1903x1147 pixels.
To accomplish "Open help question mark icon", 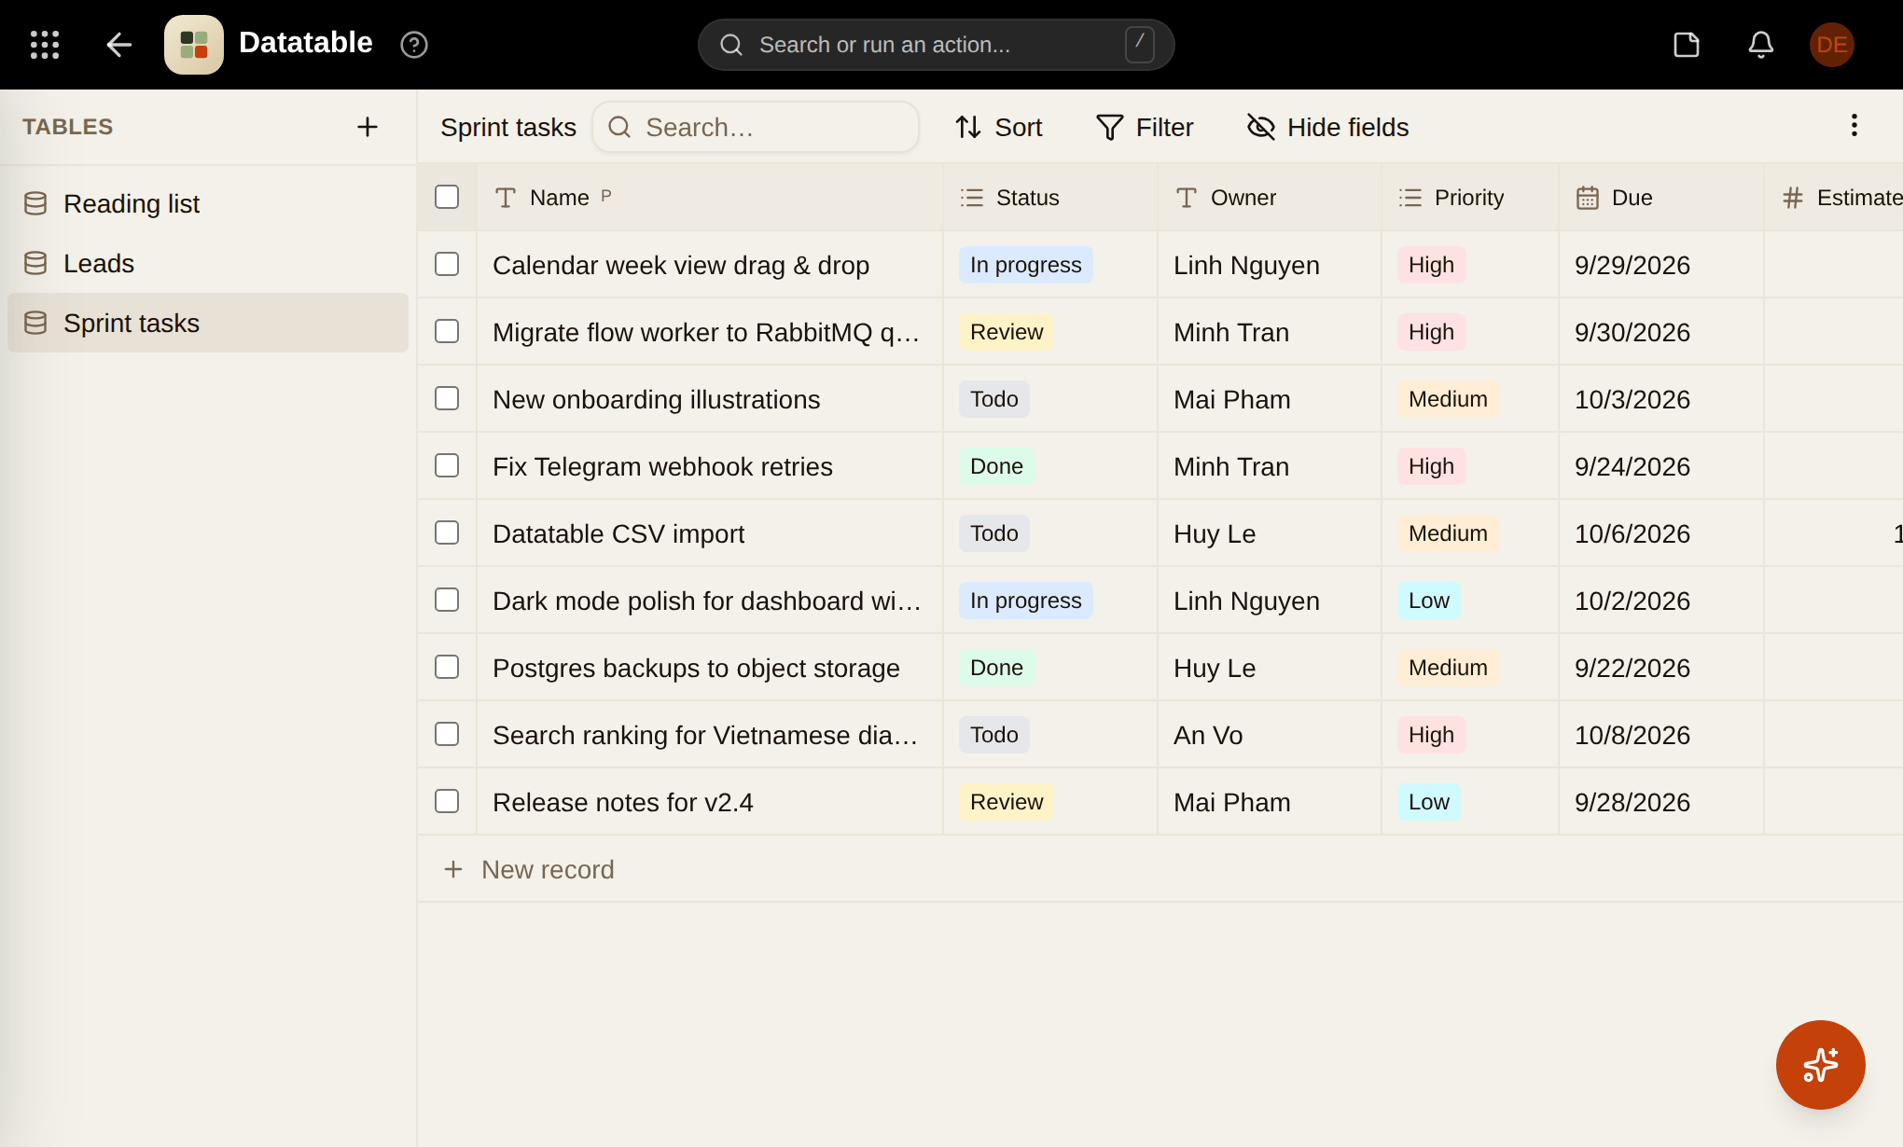I will point(414,45).
